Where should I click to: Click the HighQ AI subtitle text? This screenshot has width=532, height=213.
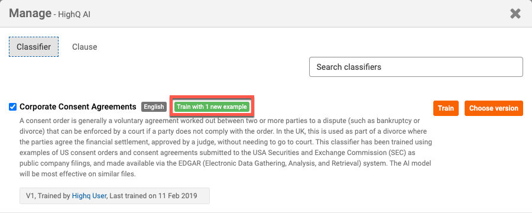(x=74, y=15)
